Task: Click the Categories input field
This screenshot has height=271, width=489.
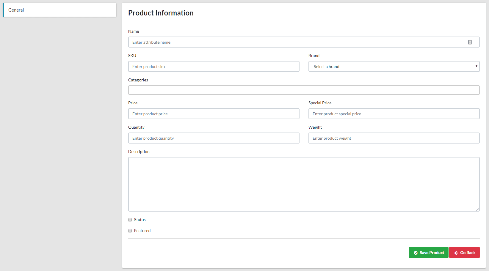Action: click(304, 90)
